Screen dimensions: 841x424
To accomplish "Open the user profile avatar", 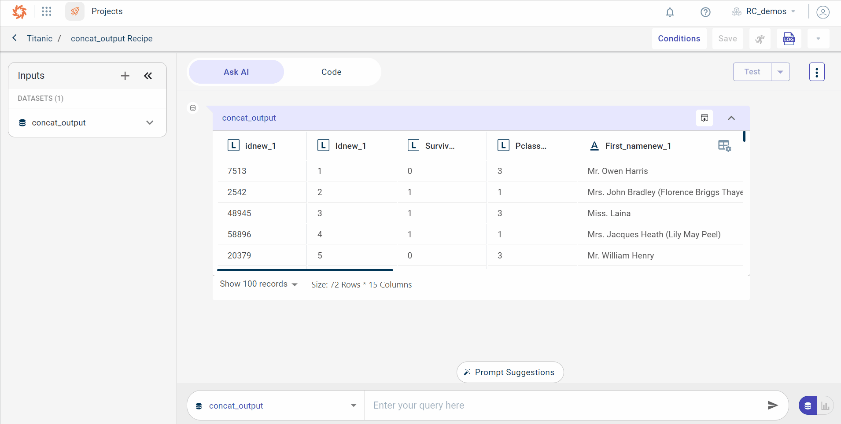I will click(823, 12).
